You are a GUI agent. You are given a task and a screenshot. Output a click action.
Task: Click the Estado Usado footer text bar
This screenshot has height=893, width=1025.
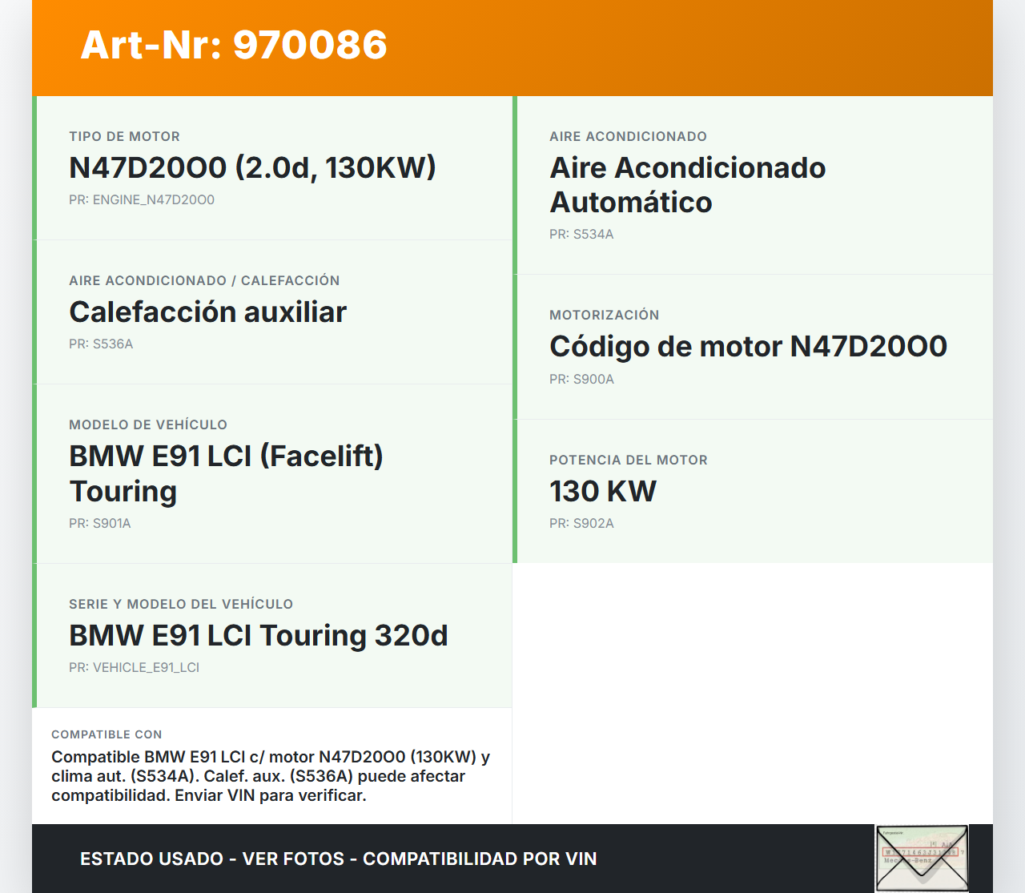[337, 859]
